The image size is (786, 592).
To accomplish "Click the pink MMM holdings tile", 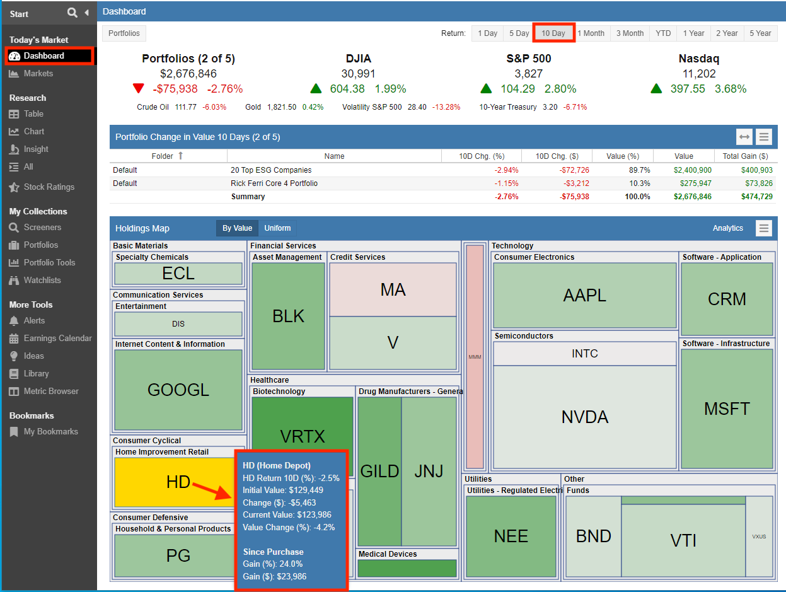I will 475,357.
